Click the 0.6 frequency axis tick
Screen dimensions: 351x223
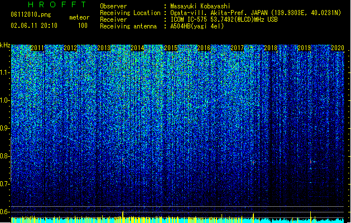coord(4,212)
